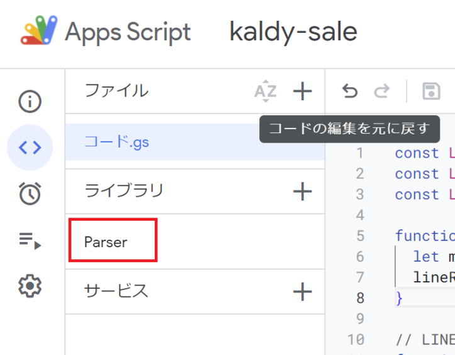Click the サービス section header
This screenshot has height=355, width=455.
point(116,291)
